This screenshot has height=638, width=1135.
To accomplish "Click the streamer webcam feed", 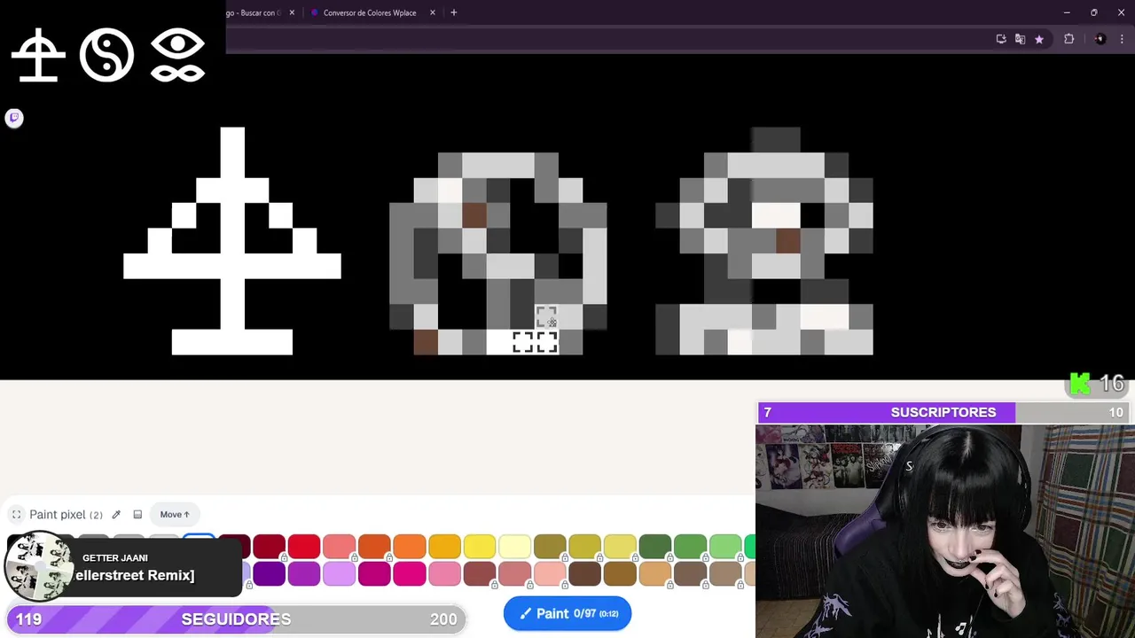I will [945, 532].
